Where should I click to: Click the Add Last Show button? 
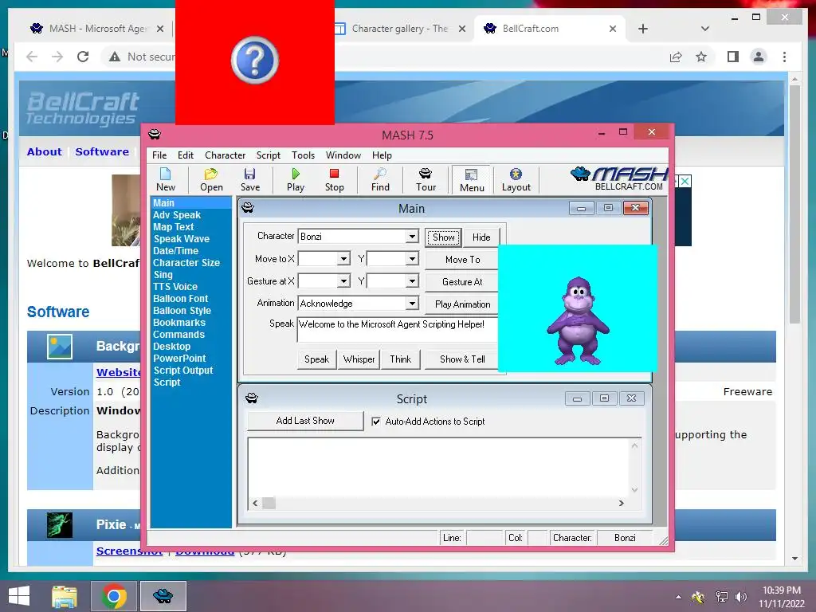coord(305,421)
